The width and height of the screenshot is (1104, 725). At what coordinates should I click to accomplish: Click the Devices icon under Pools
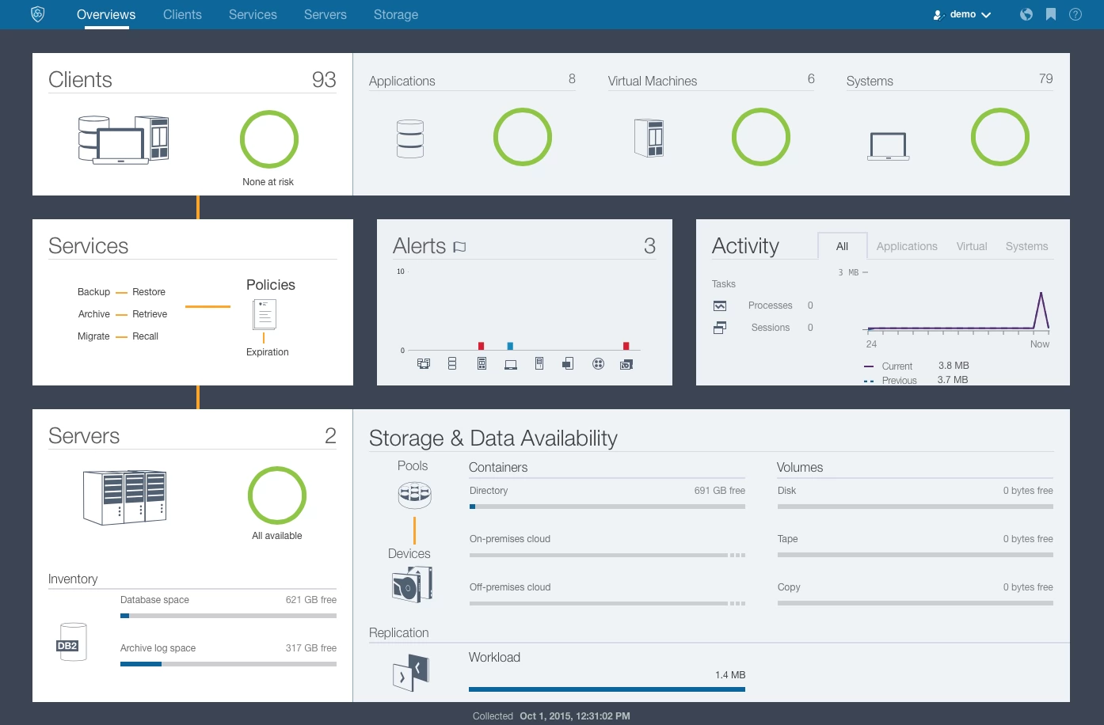(413, 586)
